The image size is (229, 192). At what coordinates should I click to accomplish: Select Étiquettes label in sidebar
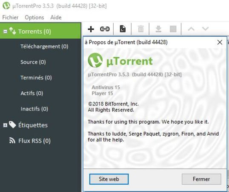[x=33, y=125]
